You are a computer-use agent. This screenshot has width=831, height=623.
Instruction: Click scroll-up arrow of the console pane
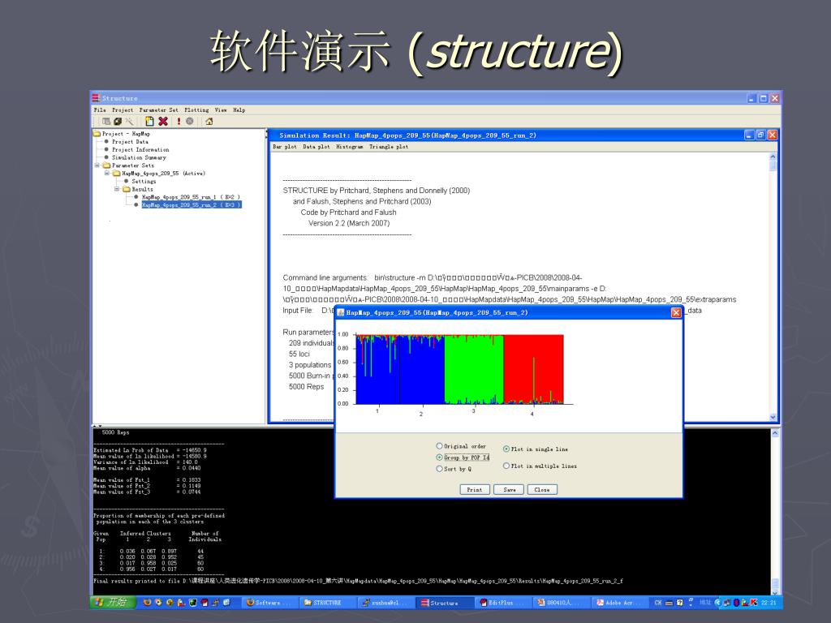coord(775,433)
